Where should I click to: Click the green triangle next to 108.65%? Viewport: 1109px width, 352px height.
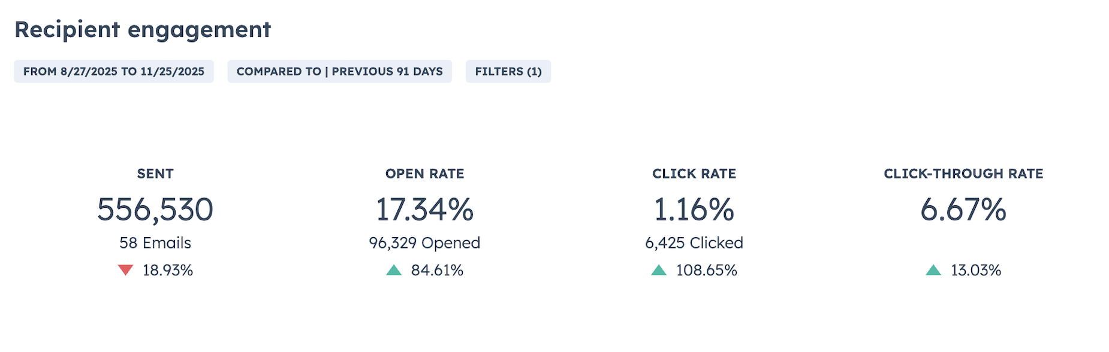click(658, 270)
